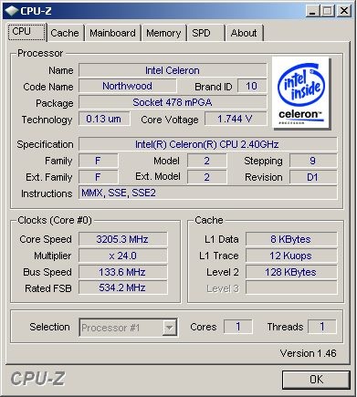The image size is (357, 397).
Task: Click the Rated FSB value 534.2 MHz
Action: [x=123, y=287]
